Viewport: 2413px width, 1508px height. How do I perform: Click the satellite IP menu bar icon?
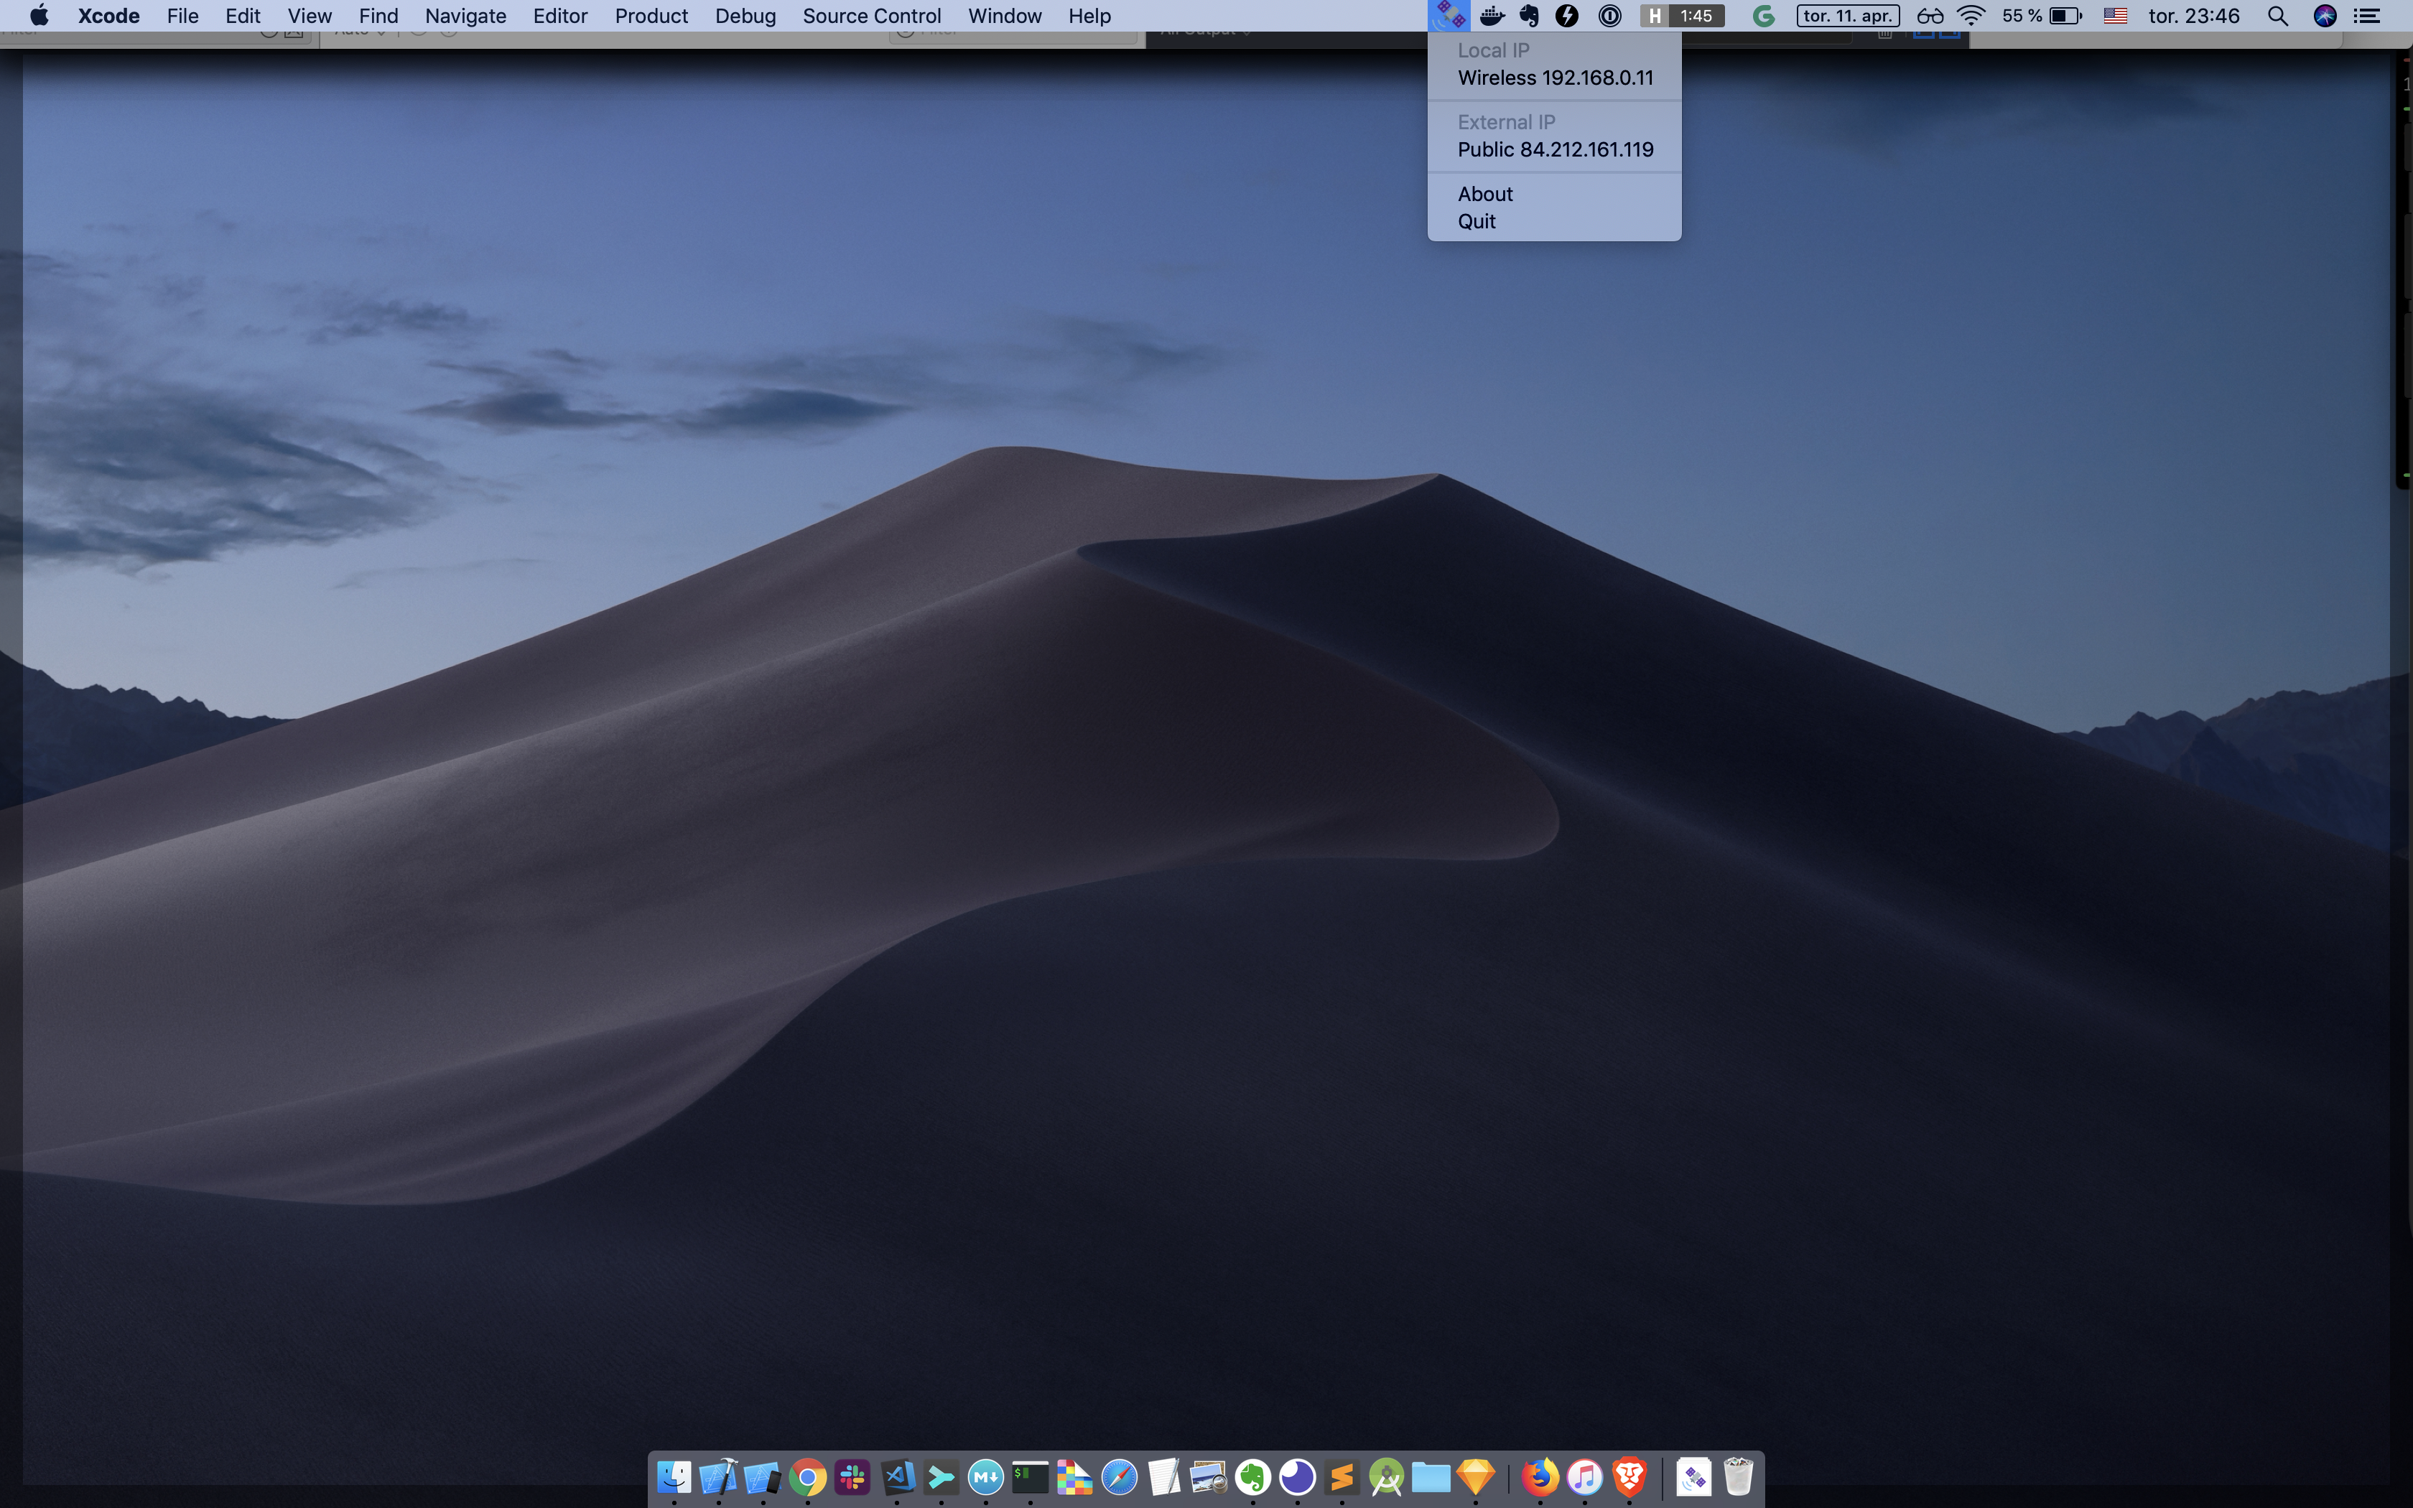[1448, 16]
